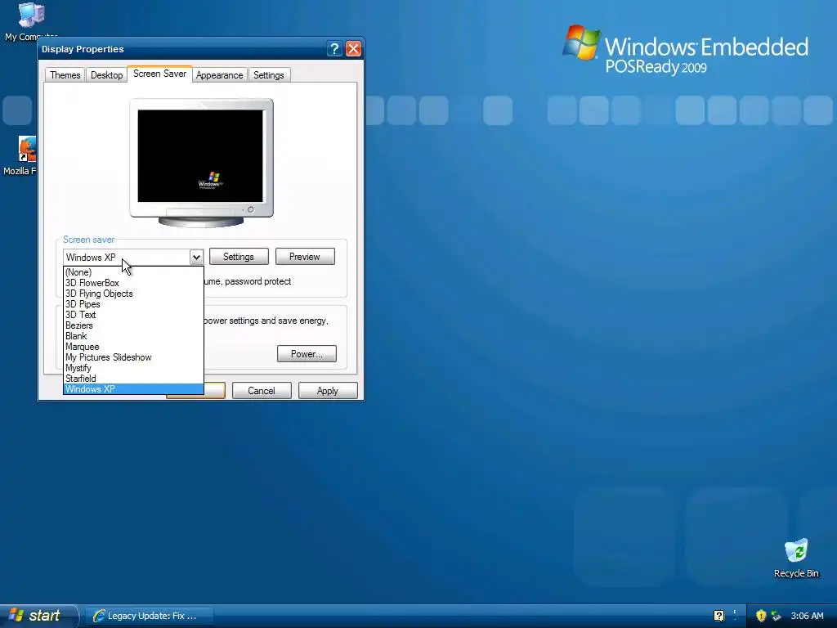Choose 3D Text screen saver
837x628 pixels.
[133, 315]
